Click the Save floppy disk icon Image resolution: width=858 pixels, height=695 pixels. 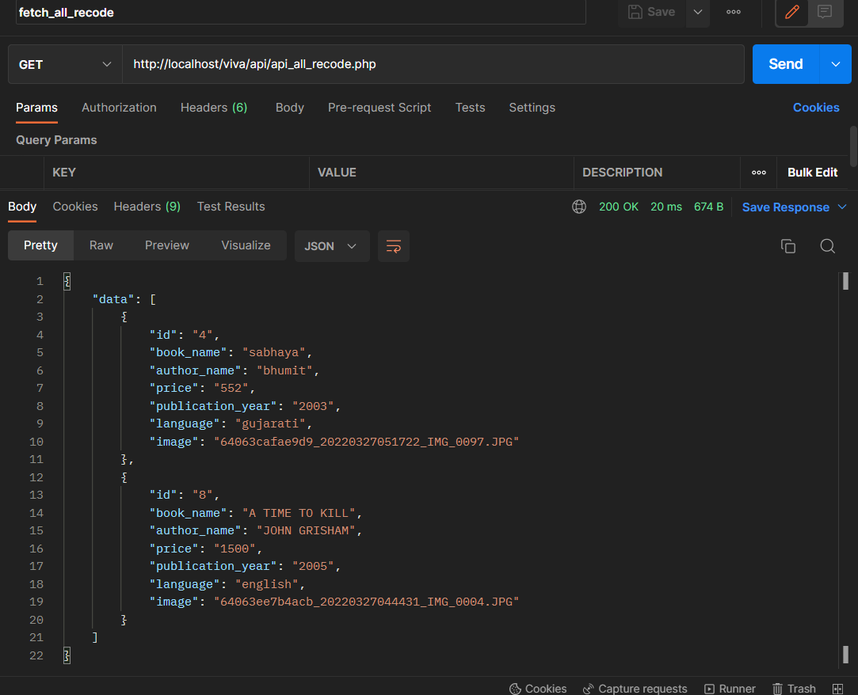(x=635, y=12)
